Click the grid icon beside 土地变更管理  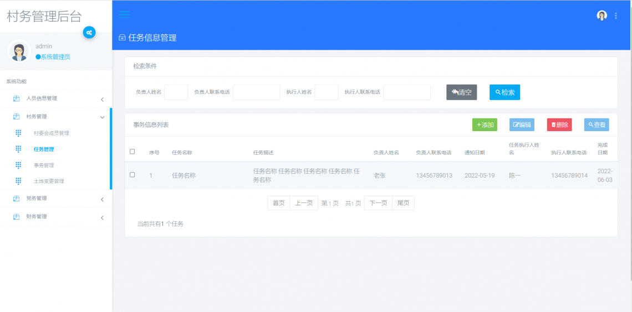(x=18, y=181)
